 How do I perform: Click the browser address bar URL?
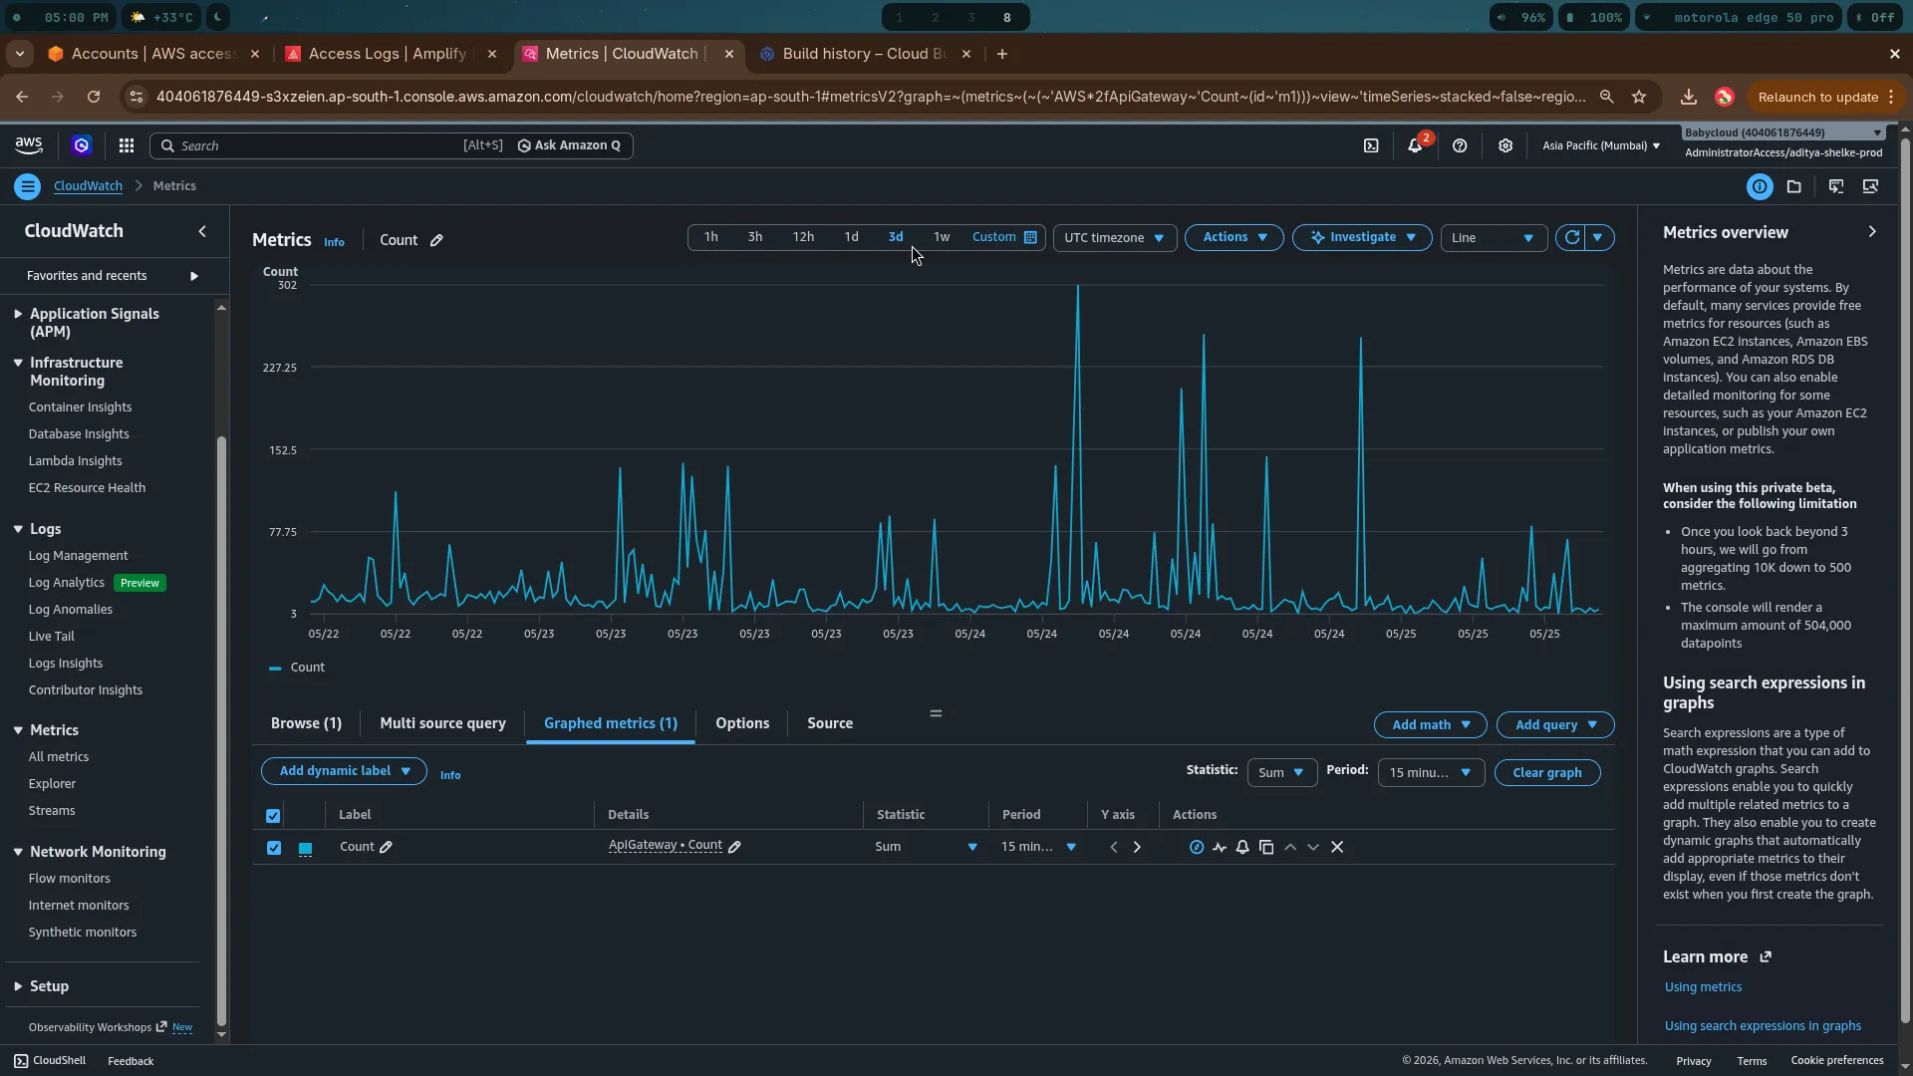[870, 97]
